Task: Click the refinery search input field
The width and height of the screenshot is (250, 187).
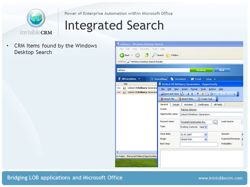Action: coord(153,70)
